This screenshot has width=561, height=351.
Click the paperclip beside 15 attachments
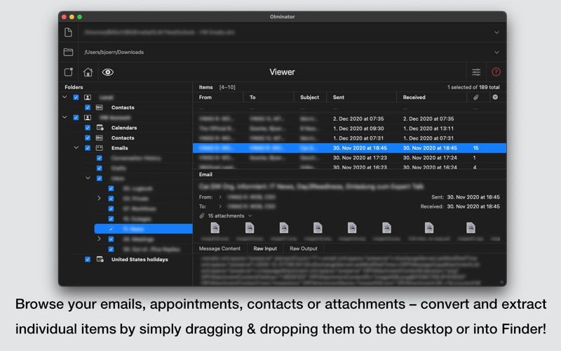coord(202,216)
